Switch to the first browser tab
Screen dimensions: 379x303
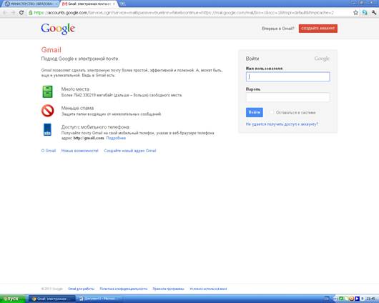click(x=31, y=4)
